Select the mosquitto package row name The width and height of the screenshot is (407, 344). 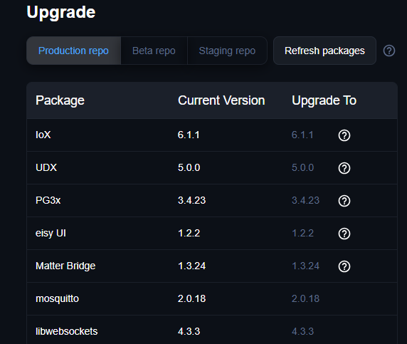(57, 299)
